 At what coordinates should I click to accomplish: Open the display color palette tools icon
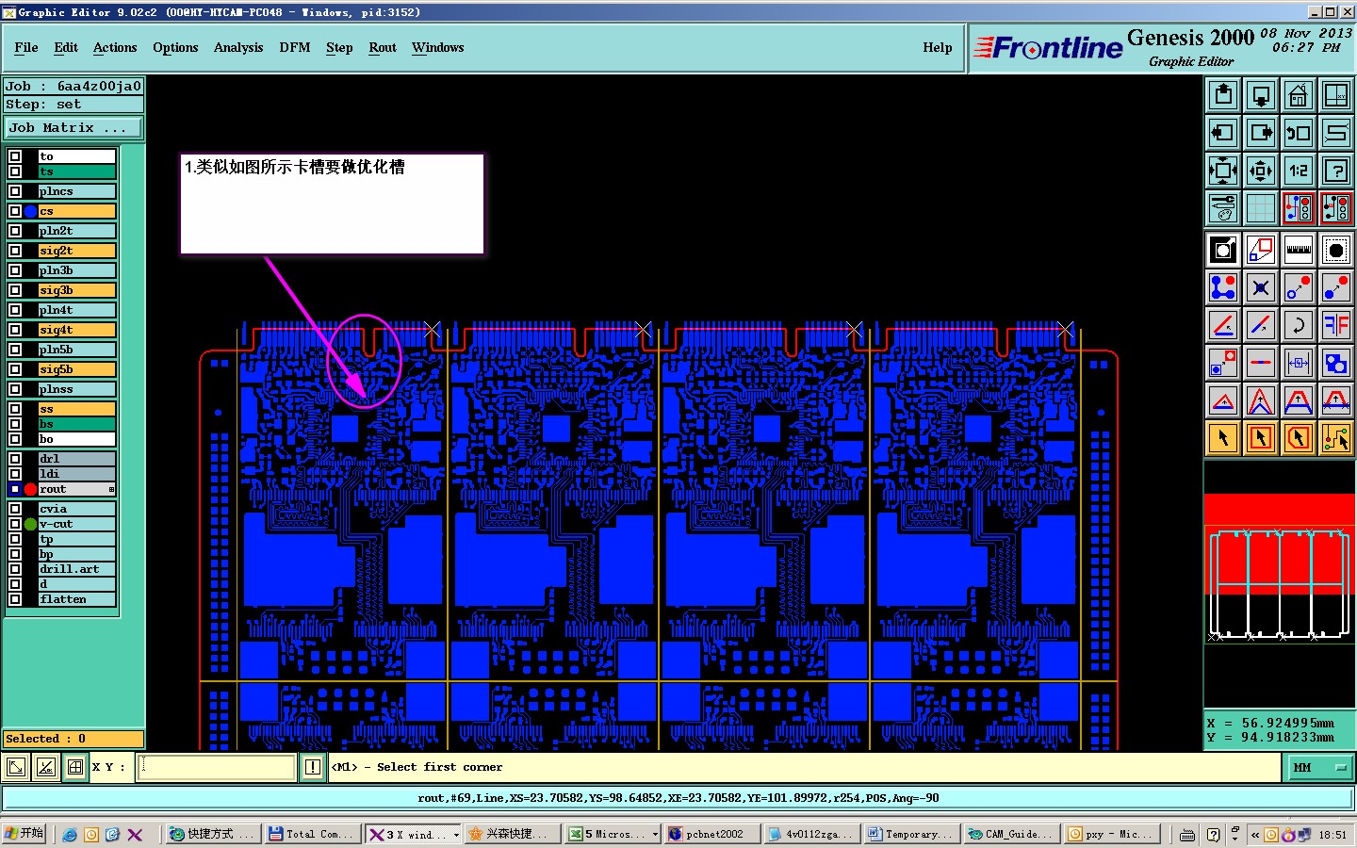pos(1223,208)
